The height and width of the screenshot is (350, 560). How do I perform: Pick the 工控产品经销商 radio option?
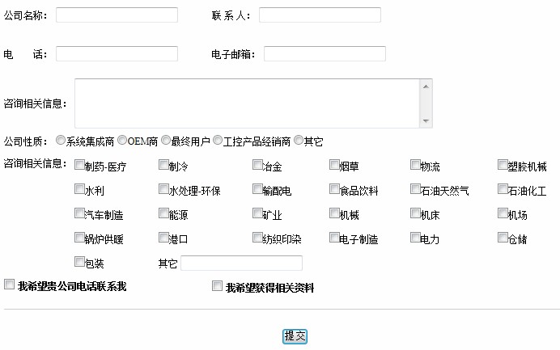pyautogui.click(x=218, y=141)
